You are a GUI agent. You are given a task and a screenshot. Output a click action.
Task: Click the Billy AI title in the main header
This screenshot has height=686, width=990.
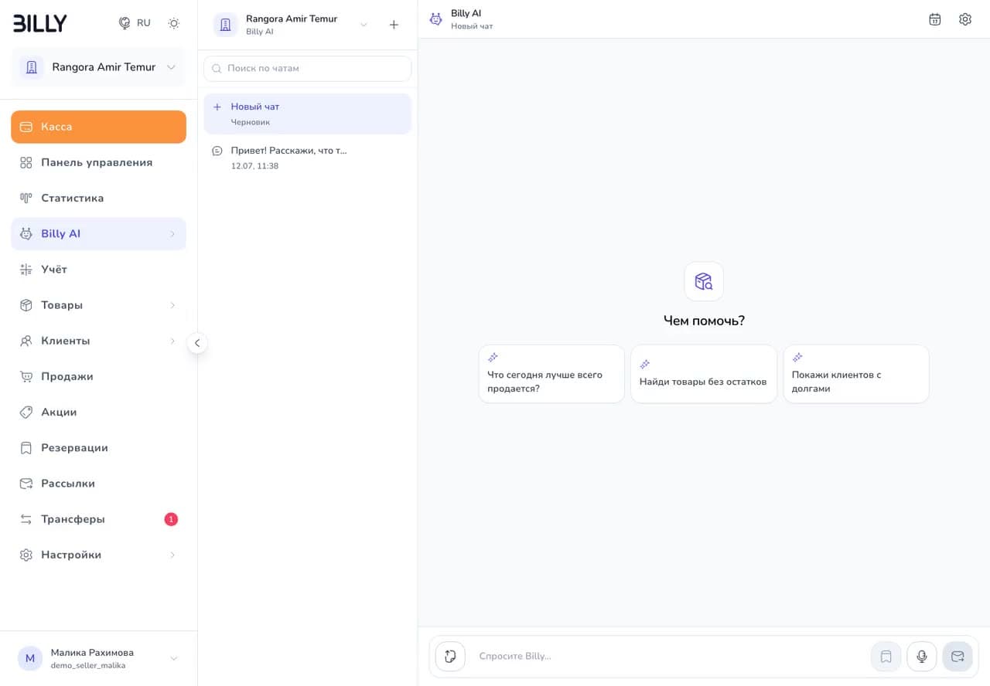click(466, 13)
